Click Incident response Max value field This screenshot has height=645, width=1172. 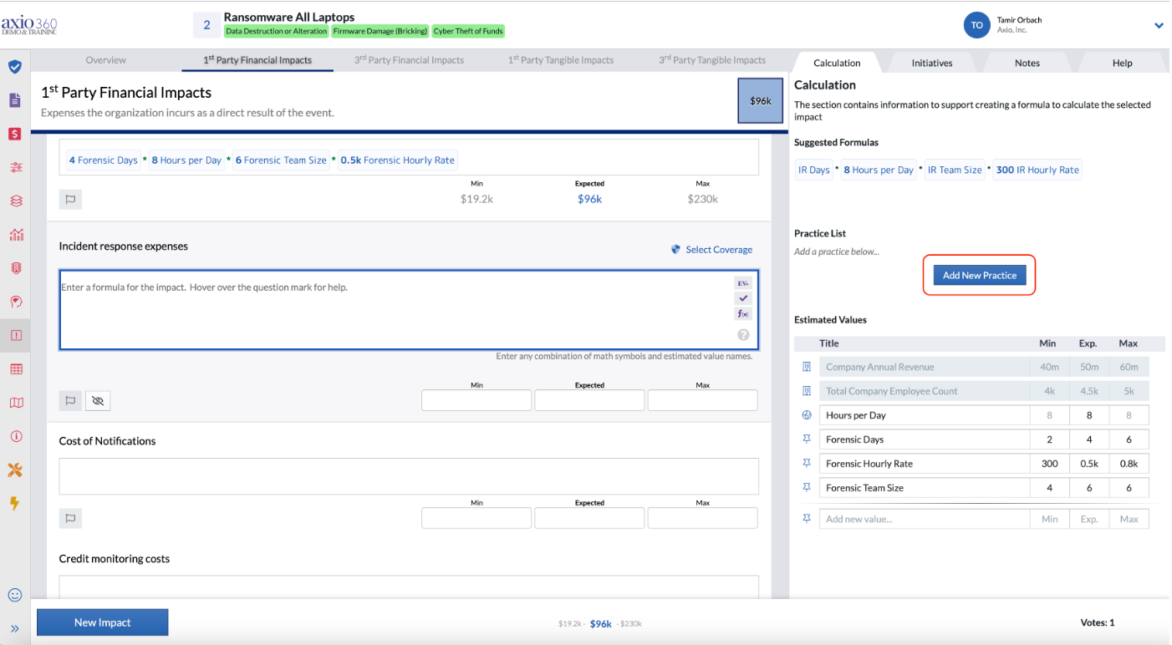pyautogui.click(x=702, y=400)
